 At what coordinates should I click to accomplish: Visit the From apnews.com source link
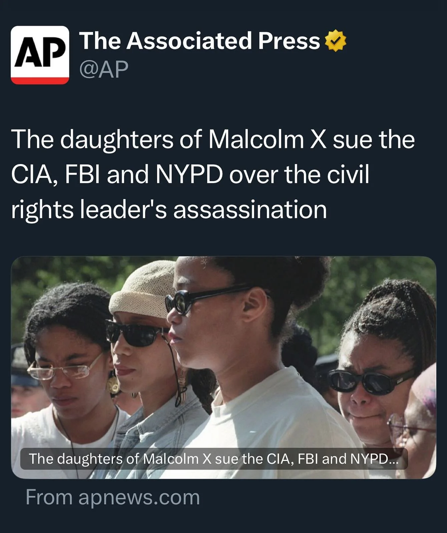pos(113,497)
